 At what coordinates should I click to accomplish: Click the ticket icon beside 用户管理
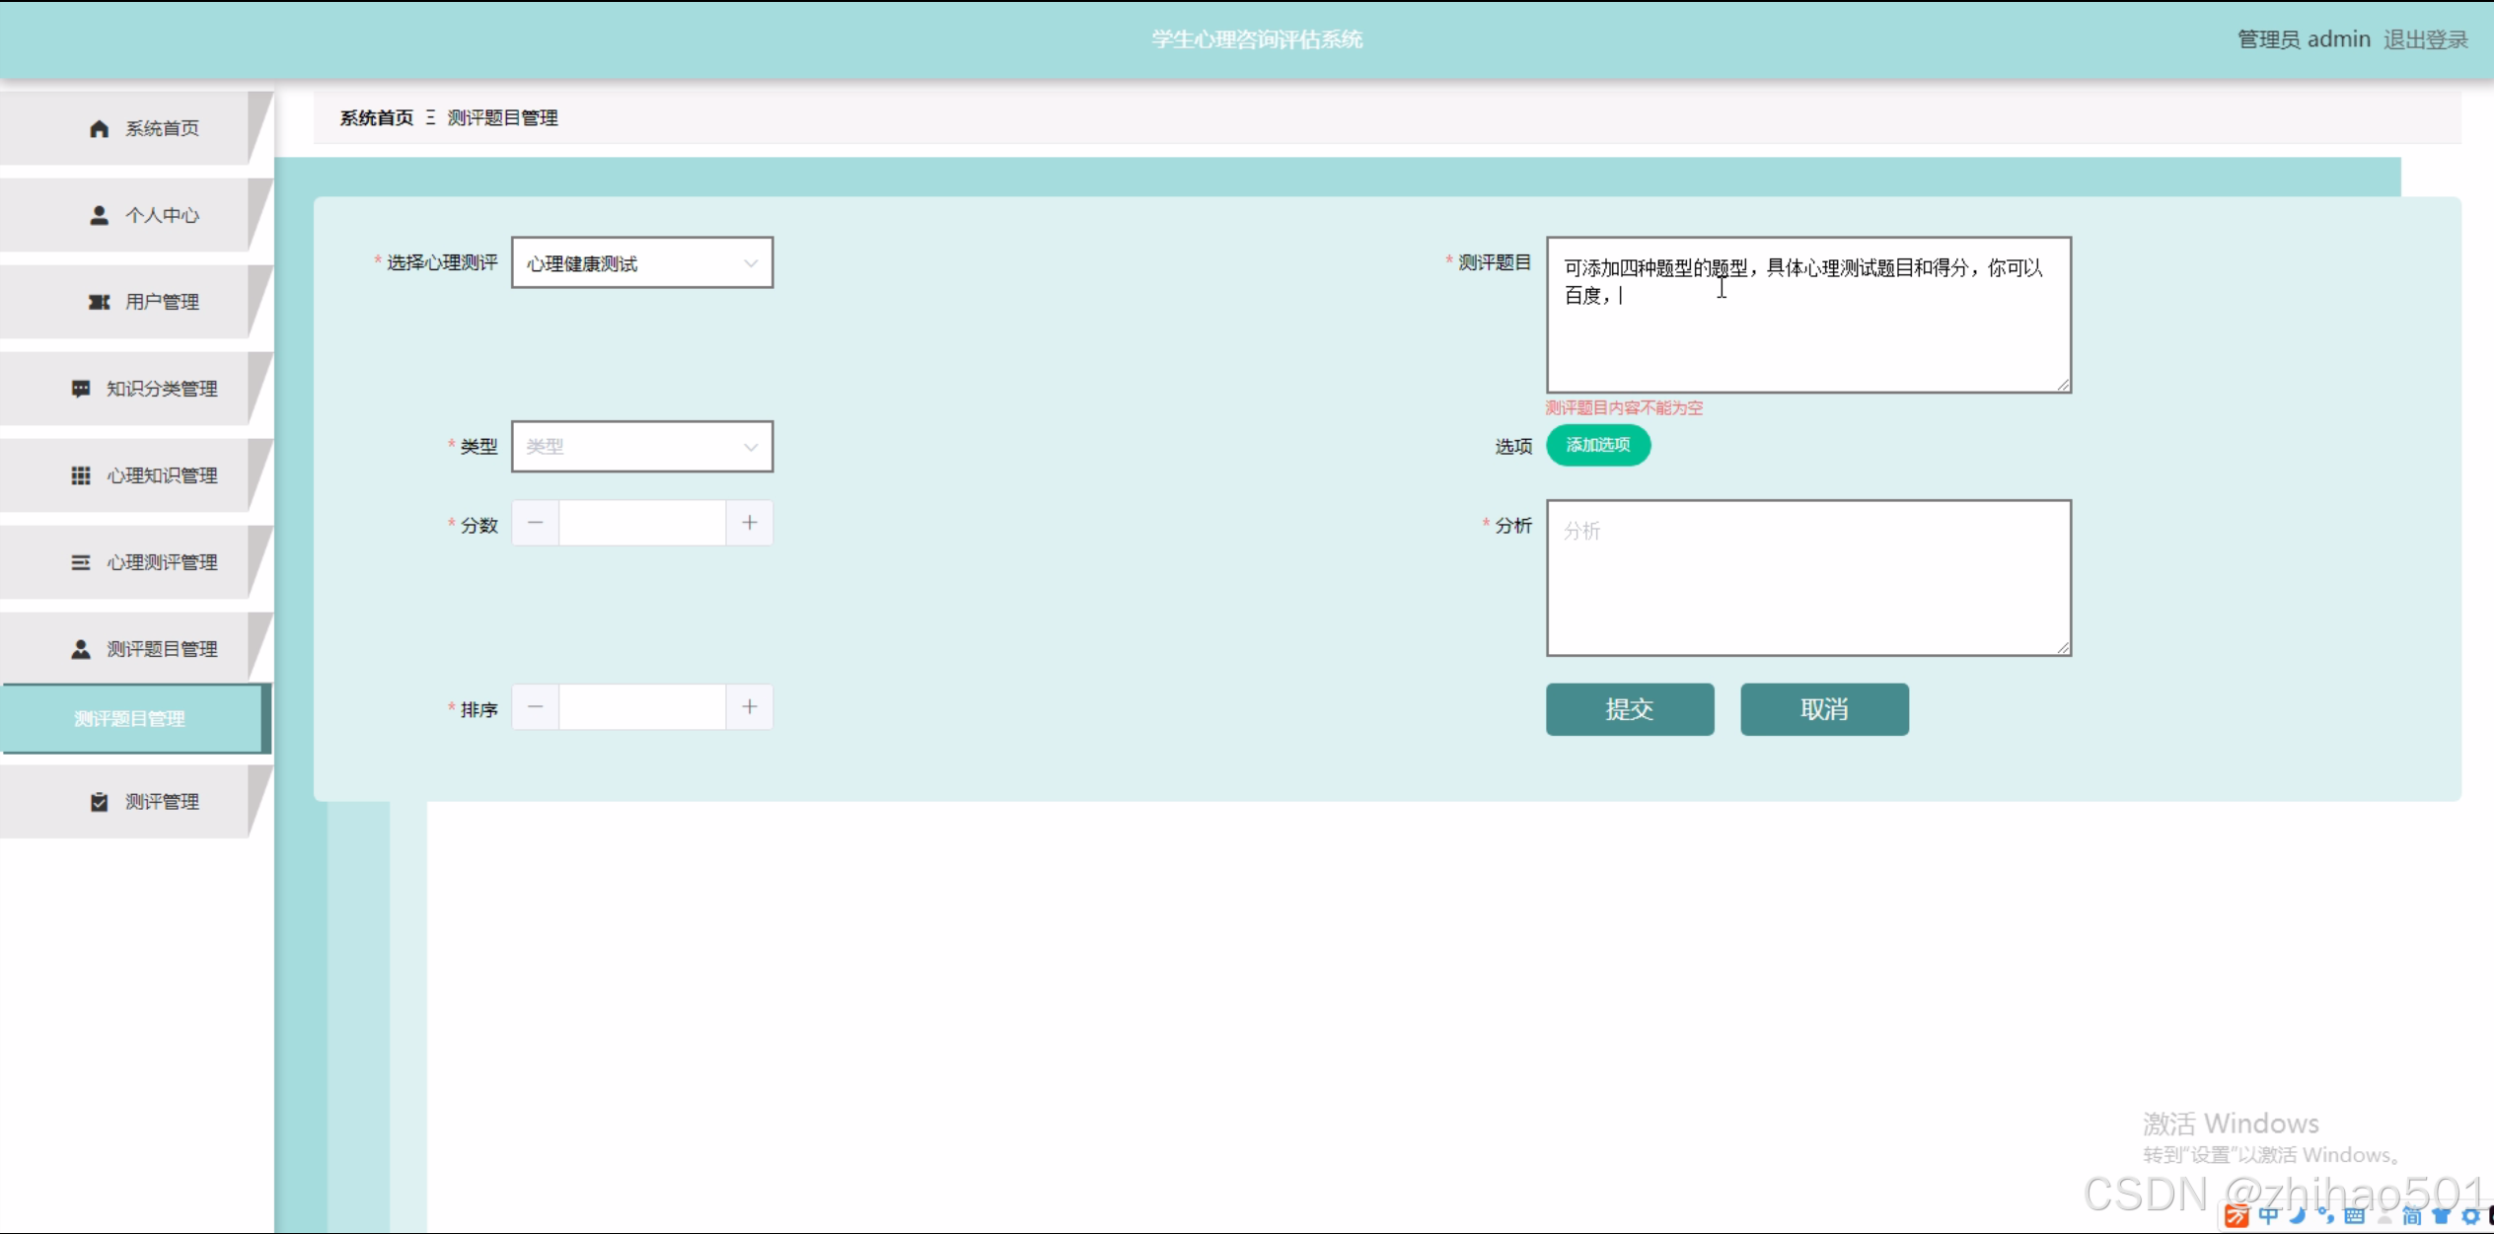(99, 302)
